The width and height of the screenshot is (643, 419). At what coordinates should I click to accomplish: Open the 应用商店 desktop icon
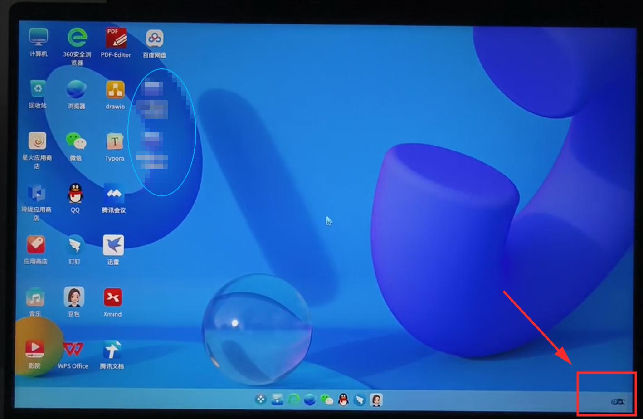click(x=36, y=245)
